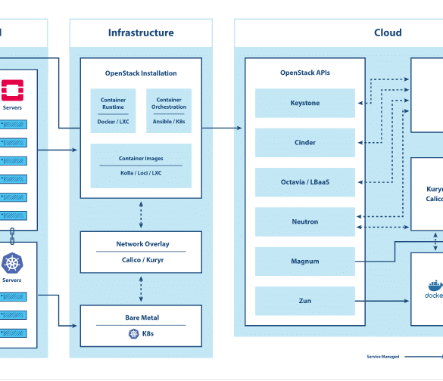
Task: Click Servers label under OpenStack logo
Action: [x=12, y=108]
